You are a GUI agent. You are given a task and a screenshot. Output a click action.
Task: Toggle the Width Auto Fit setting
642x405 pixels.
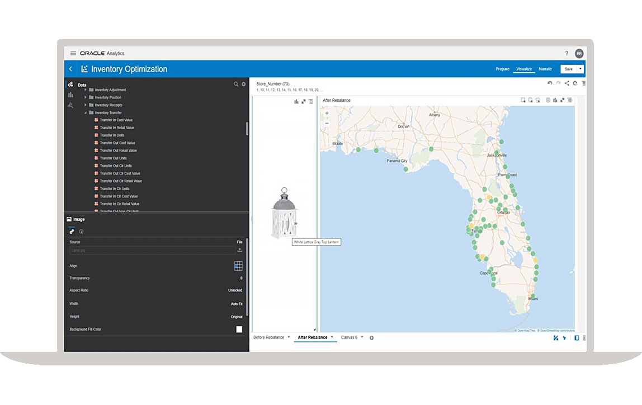pos(236,304)
